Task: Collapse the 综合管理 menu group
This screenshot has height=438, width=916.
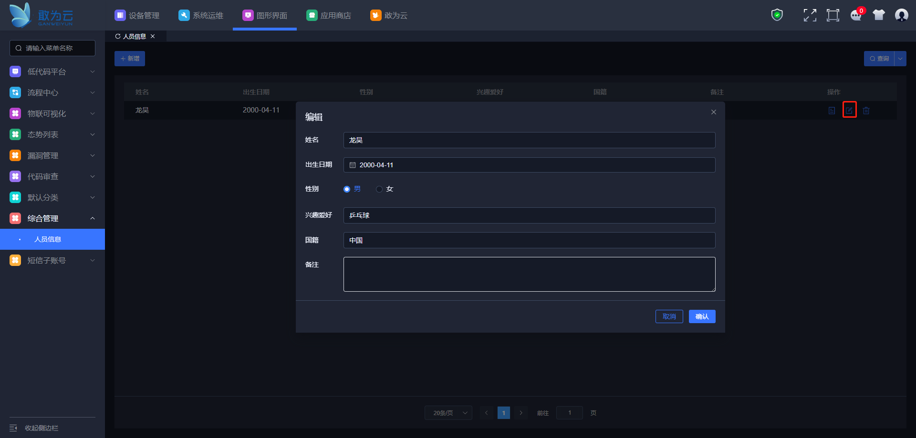Action: pyautogui.click(x=52, y=218)
